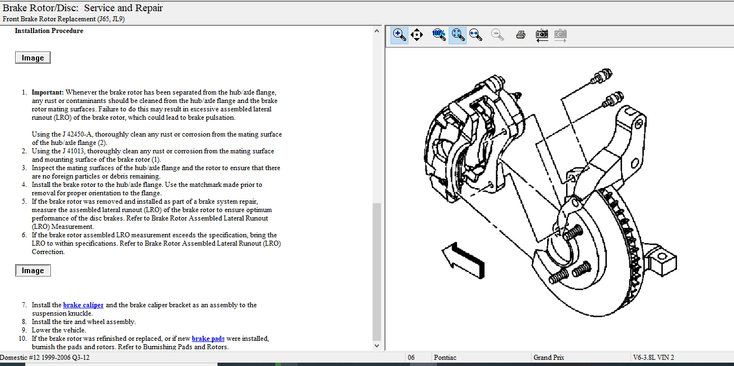Click step 3 'Inspect the mating surfaces' text

(x=156, y=172)
